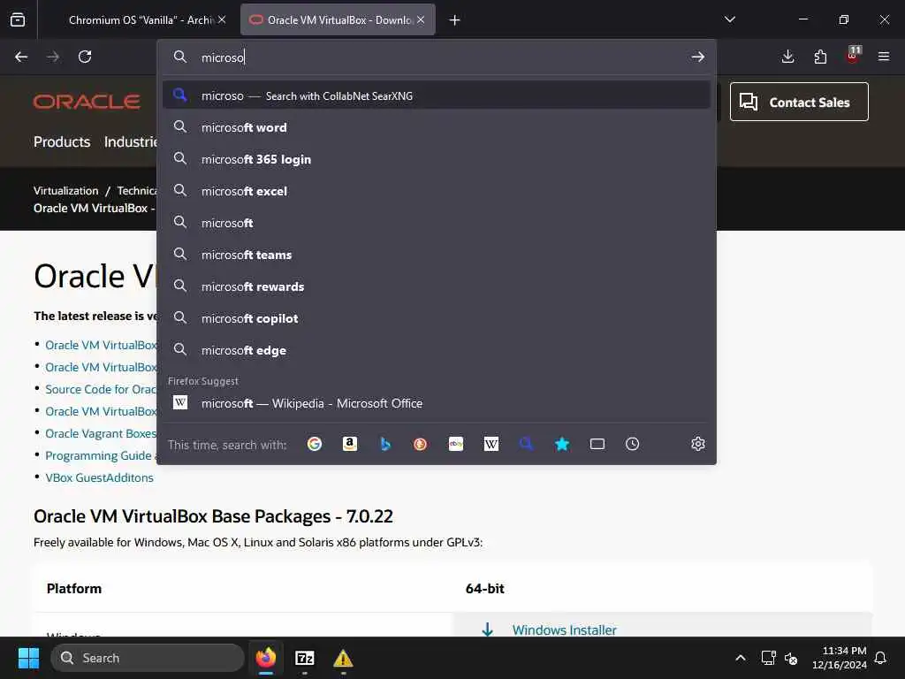Click the Virtualization breadcrumb link
Screen dimensions: 905x679
click(65, 191)
